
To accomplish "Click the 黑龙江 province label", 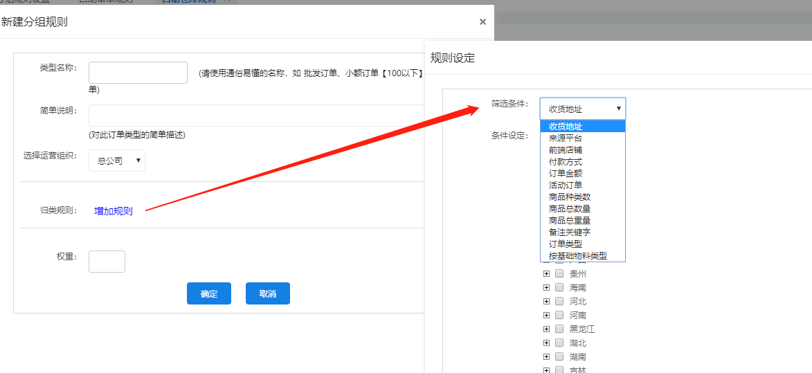I will coord(582,329).
